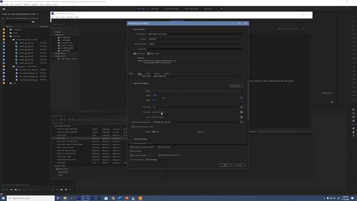The height and width of the screenshot is (201, 357).
Task: Toggle the match source checkbox beside Field Order
Action: point(242,112)
